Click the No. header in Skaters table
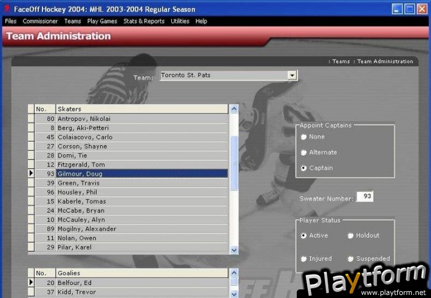431x298 pixels. (x=45, y=109)
